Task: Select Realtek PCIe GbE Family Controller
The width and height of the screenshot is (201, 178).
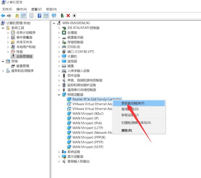Action: click(97, 99)
